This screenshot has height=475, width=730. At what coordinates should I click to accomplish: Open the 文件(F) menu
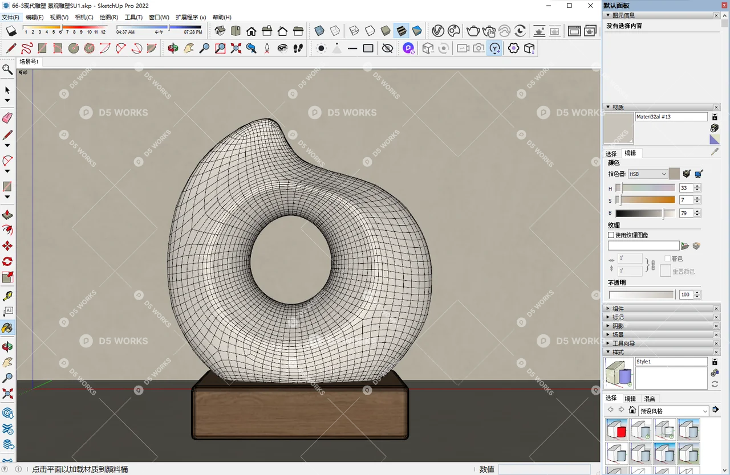[10, 17]
